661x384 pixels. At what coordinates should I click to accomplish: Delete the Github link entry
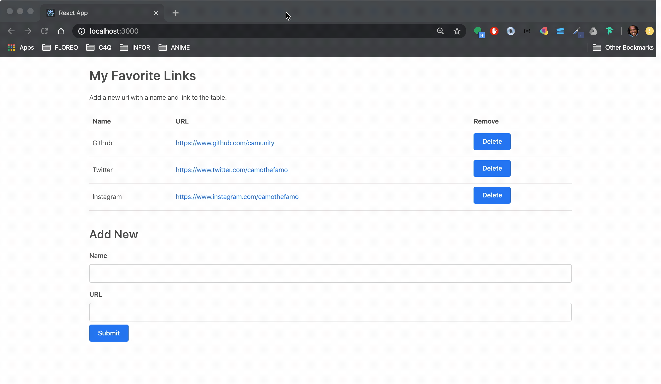click(x=492, y=141)
